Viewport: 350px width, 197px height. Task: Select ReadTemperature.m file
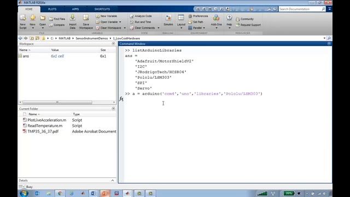[45, 126]
